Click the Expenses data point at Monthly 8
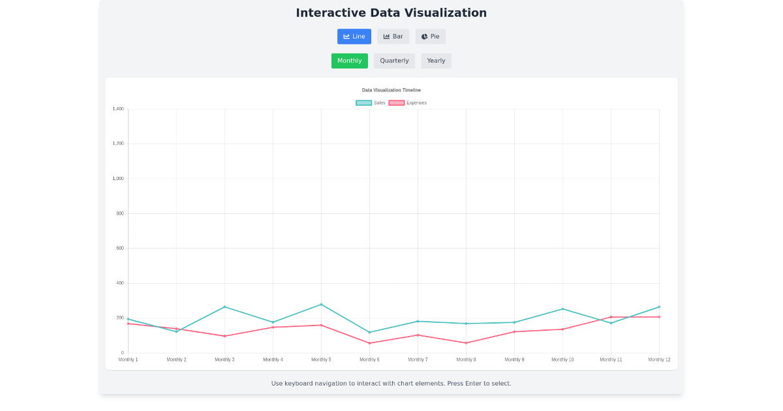Screen dimensions: 783x411 tap(466, 343)
